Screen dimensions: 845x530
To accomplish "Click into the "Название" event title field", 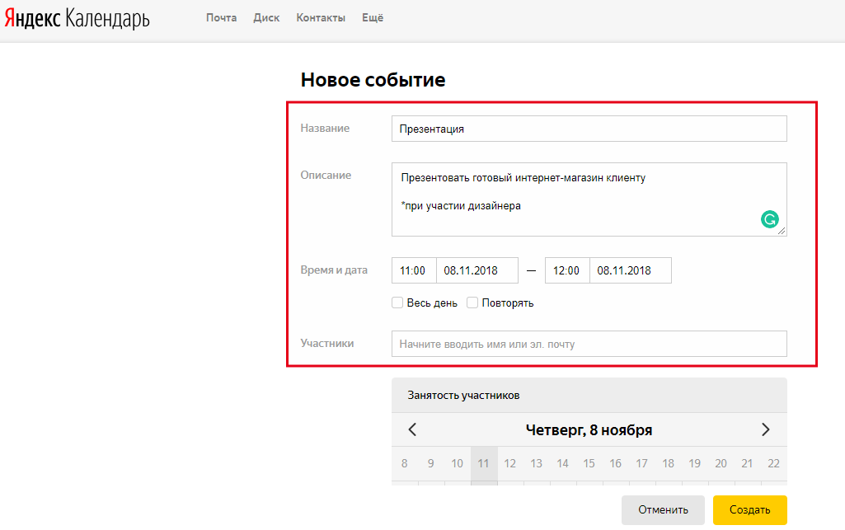I will pyautogui.click(x=589, y=129).
